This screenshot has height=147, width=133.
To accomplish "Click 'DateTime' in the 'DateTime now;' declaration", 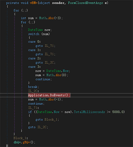I will 35,30.
